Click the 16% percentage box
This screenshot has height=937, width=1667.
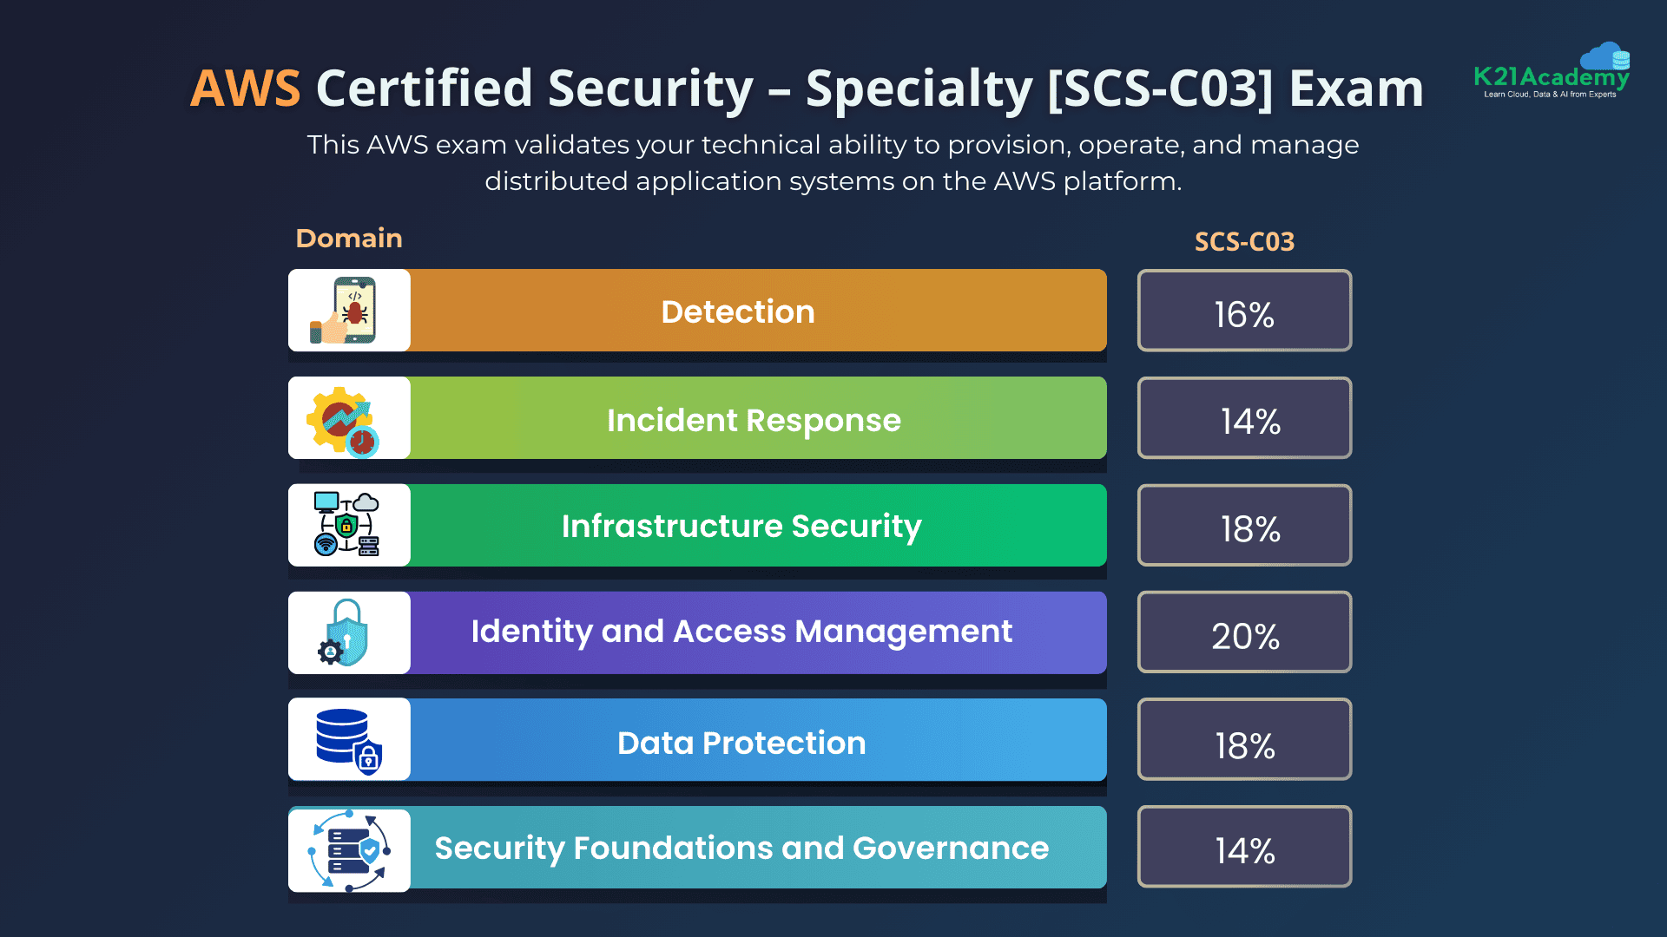click(1244, 311)
